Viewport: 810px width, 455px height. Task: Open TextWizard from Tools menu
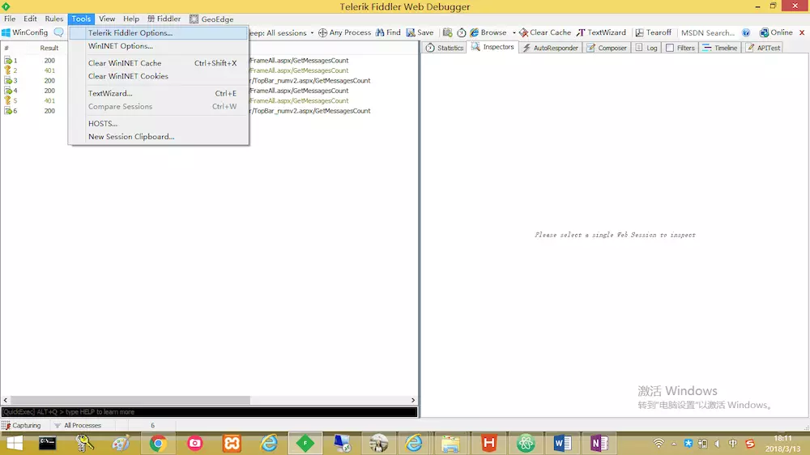[158, 93]
